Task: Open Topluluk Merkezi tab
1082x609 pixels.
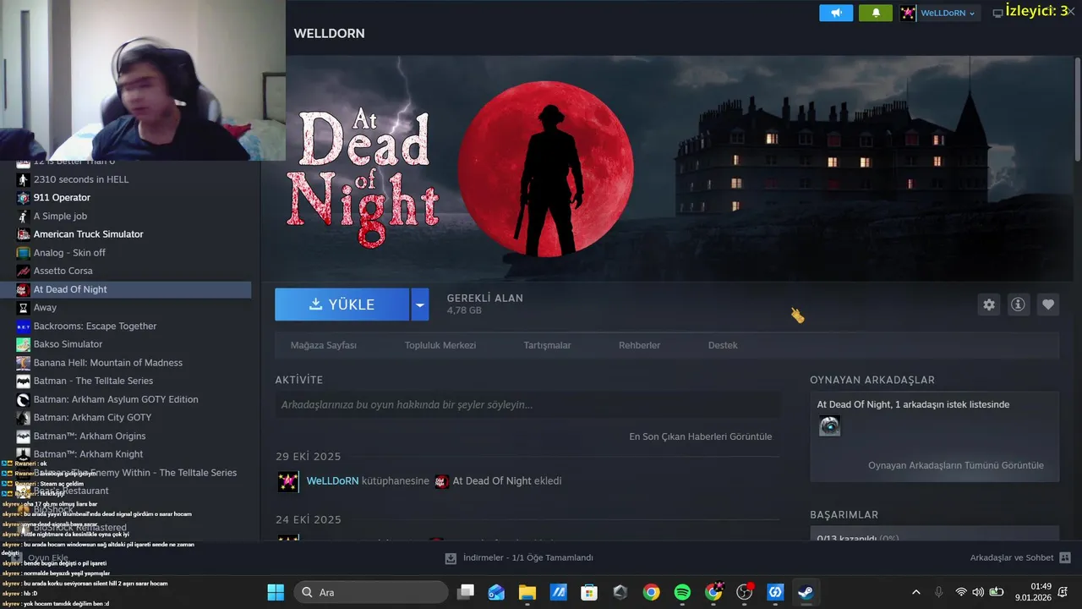Action: click(x=440, y=345)
